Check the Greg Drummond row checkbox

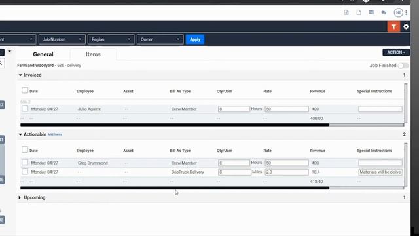(x=25, y=162)
